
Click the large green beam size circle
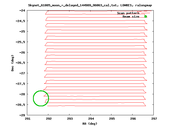(x=41, y=98)
